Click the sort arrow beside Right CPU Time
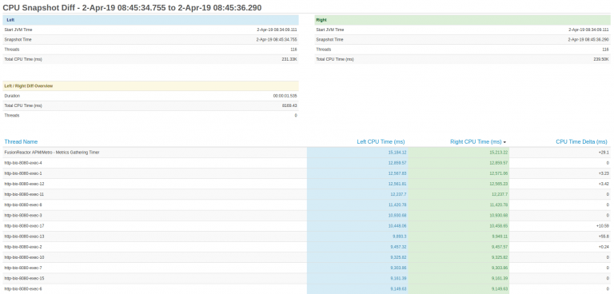 [x=504, y=142]
